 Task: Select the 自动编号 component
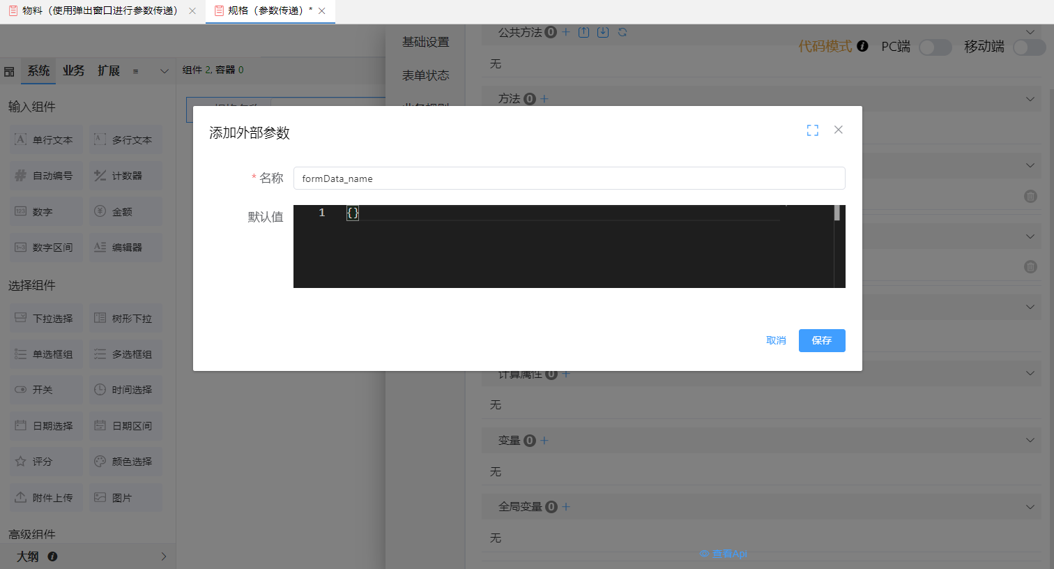pos(45,176)
